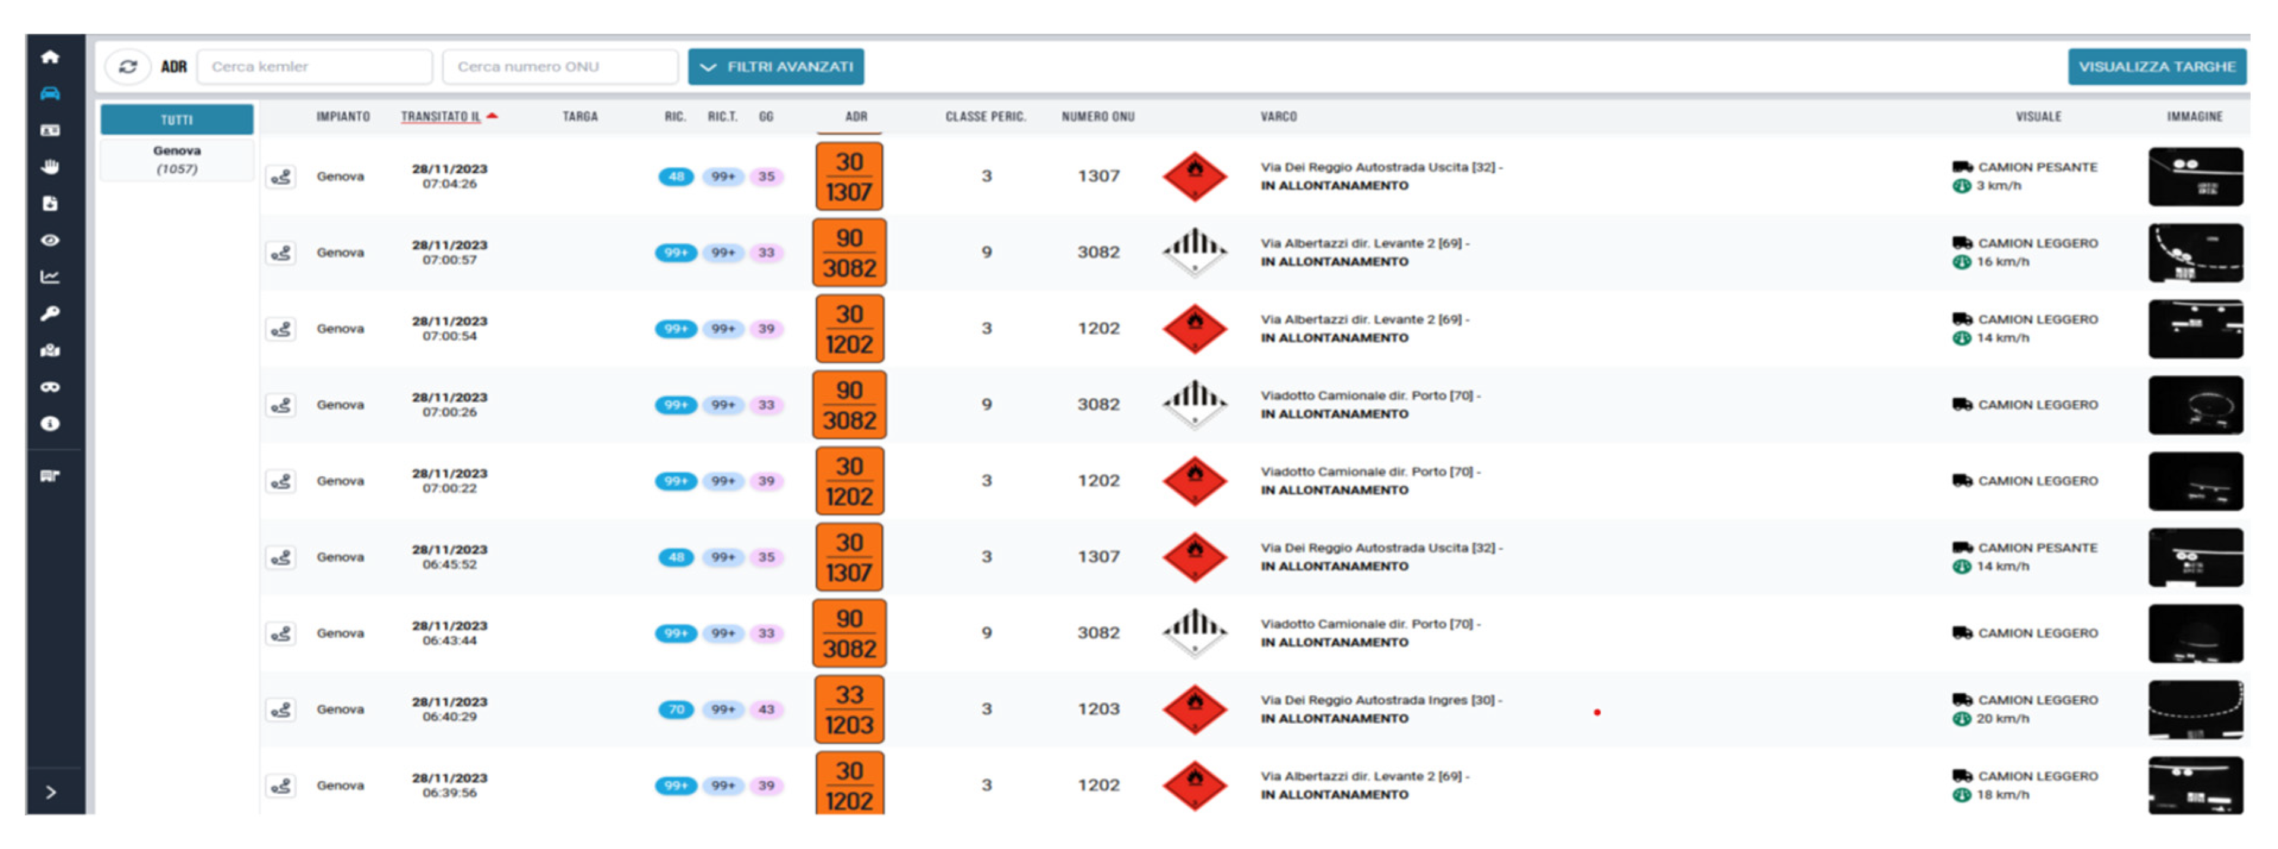This screenshot has height=849, width=2278.
Task: Click the home icon in sidebar
Action: pos(50,58)
